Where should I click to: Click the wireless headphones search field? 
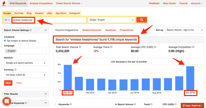pos(49,20)
